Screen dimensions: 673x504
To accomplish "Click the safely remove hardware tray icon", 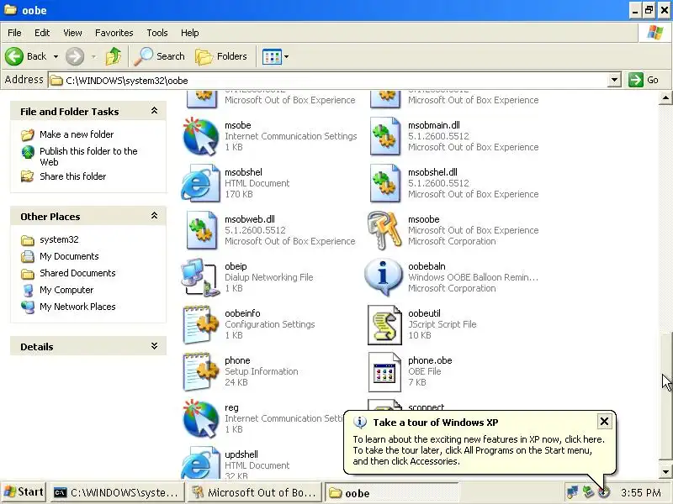I will [x=588, y=492].
